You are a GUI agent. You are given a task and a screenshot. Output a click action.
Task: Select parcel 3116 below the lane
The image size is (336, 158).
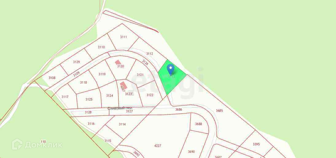(x=91, y=124)
